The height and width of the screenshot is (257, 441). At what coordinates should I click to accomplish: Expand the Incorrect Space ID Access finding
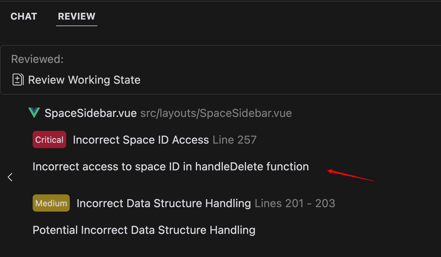click(141, 139)
